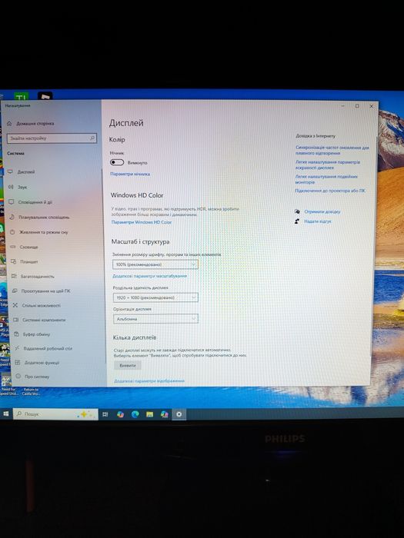Open the resolution dropdown 1920 × 1080
This screenshot has width=404, height=538.
pyautogui.click(x=155, y=297)
